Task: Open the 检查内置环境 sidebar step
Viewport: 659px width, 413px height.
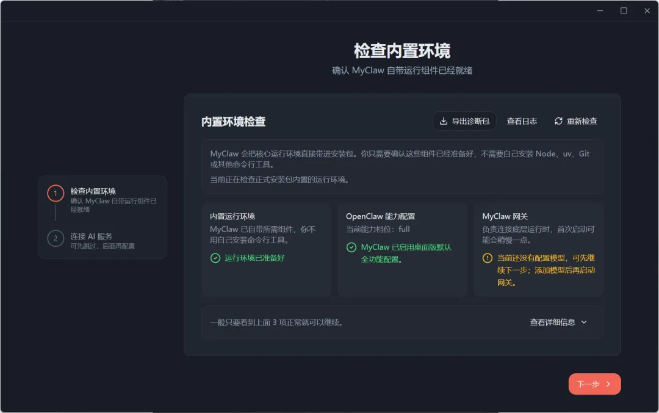Action: point(103,200)
